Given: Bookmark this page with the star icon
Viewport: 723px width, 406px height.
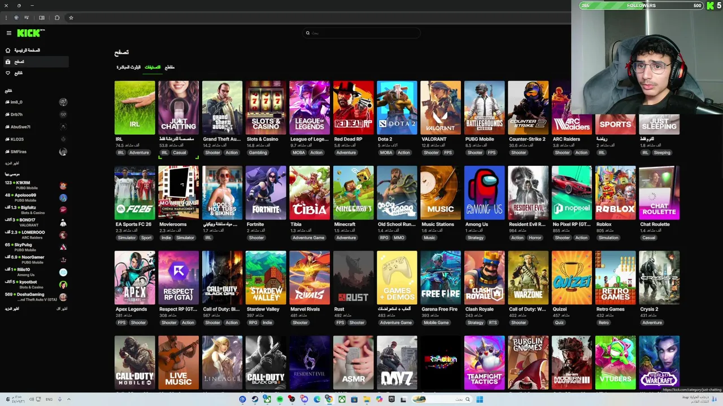Looking at the screenshot, I should (x=71, y=17).
